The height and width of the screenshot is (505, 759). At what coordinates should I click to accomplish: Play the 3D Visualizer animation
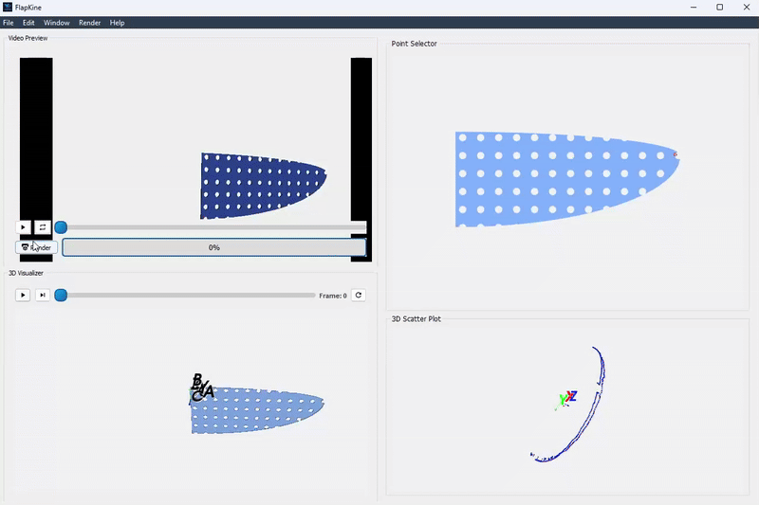click(24, 296)
